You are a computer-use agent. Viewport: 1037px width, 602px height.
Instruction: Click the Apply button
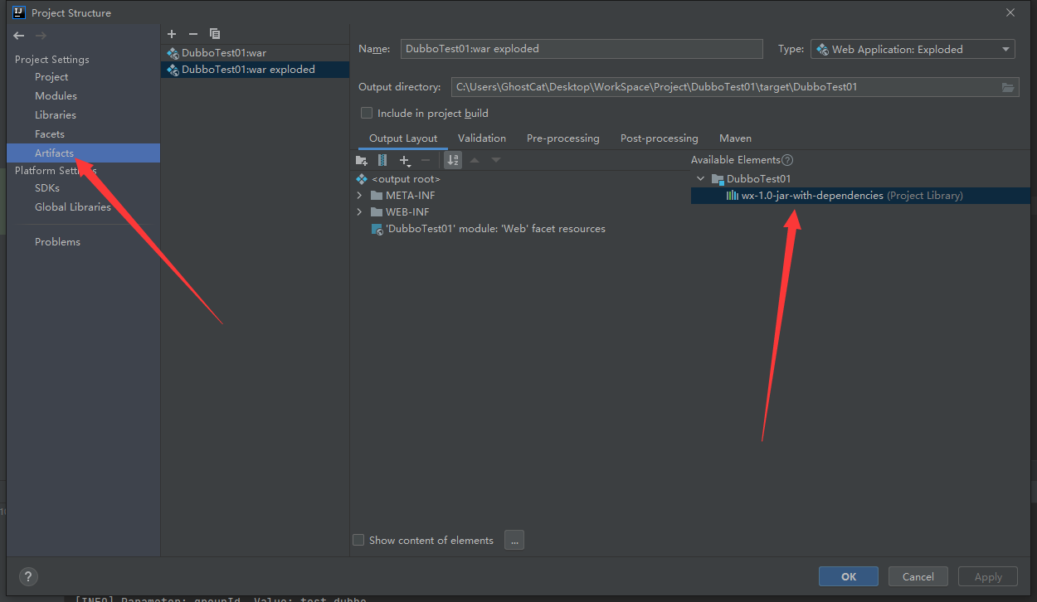click(x=988, y=576)
